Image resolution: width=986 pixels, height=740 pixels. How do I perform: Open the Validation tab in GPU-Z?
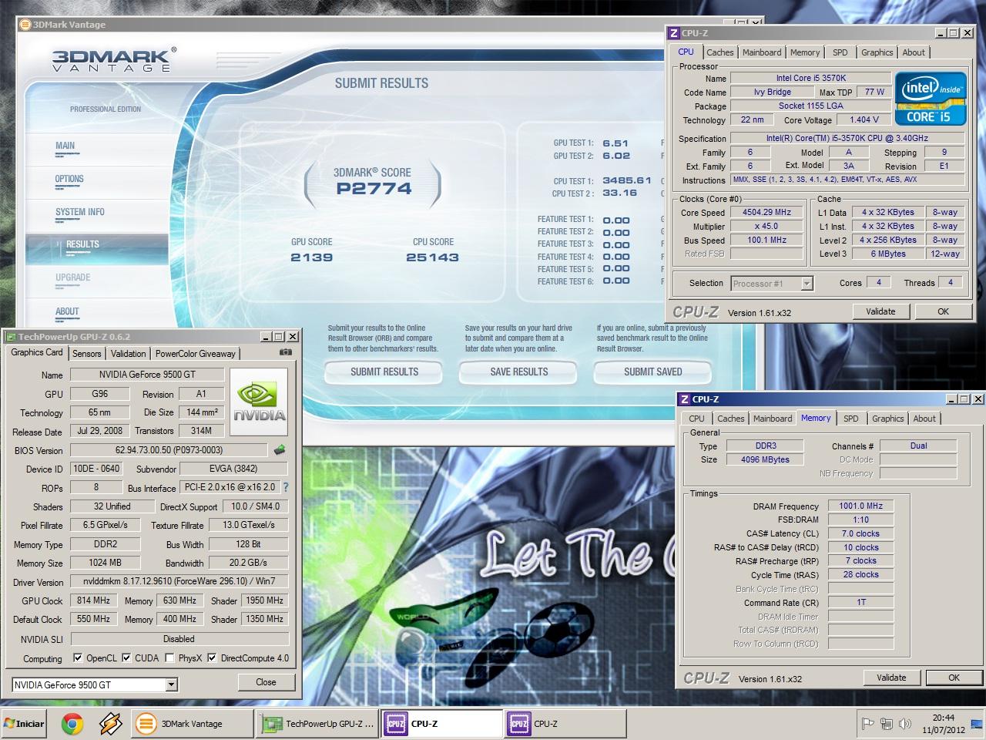[x=128, y=354]
